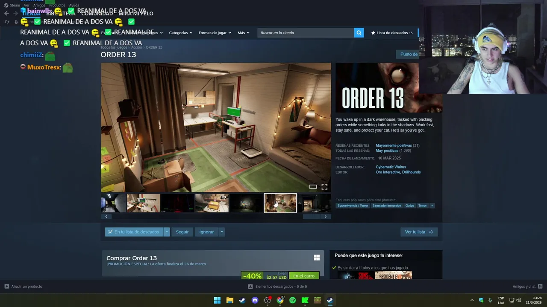Screen dimensions: 547x307
Task: Click Mayormente positivas recent reviews link
Action: [394, 145]
